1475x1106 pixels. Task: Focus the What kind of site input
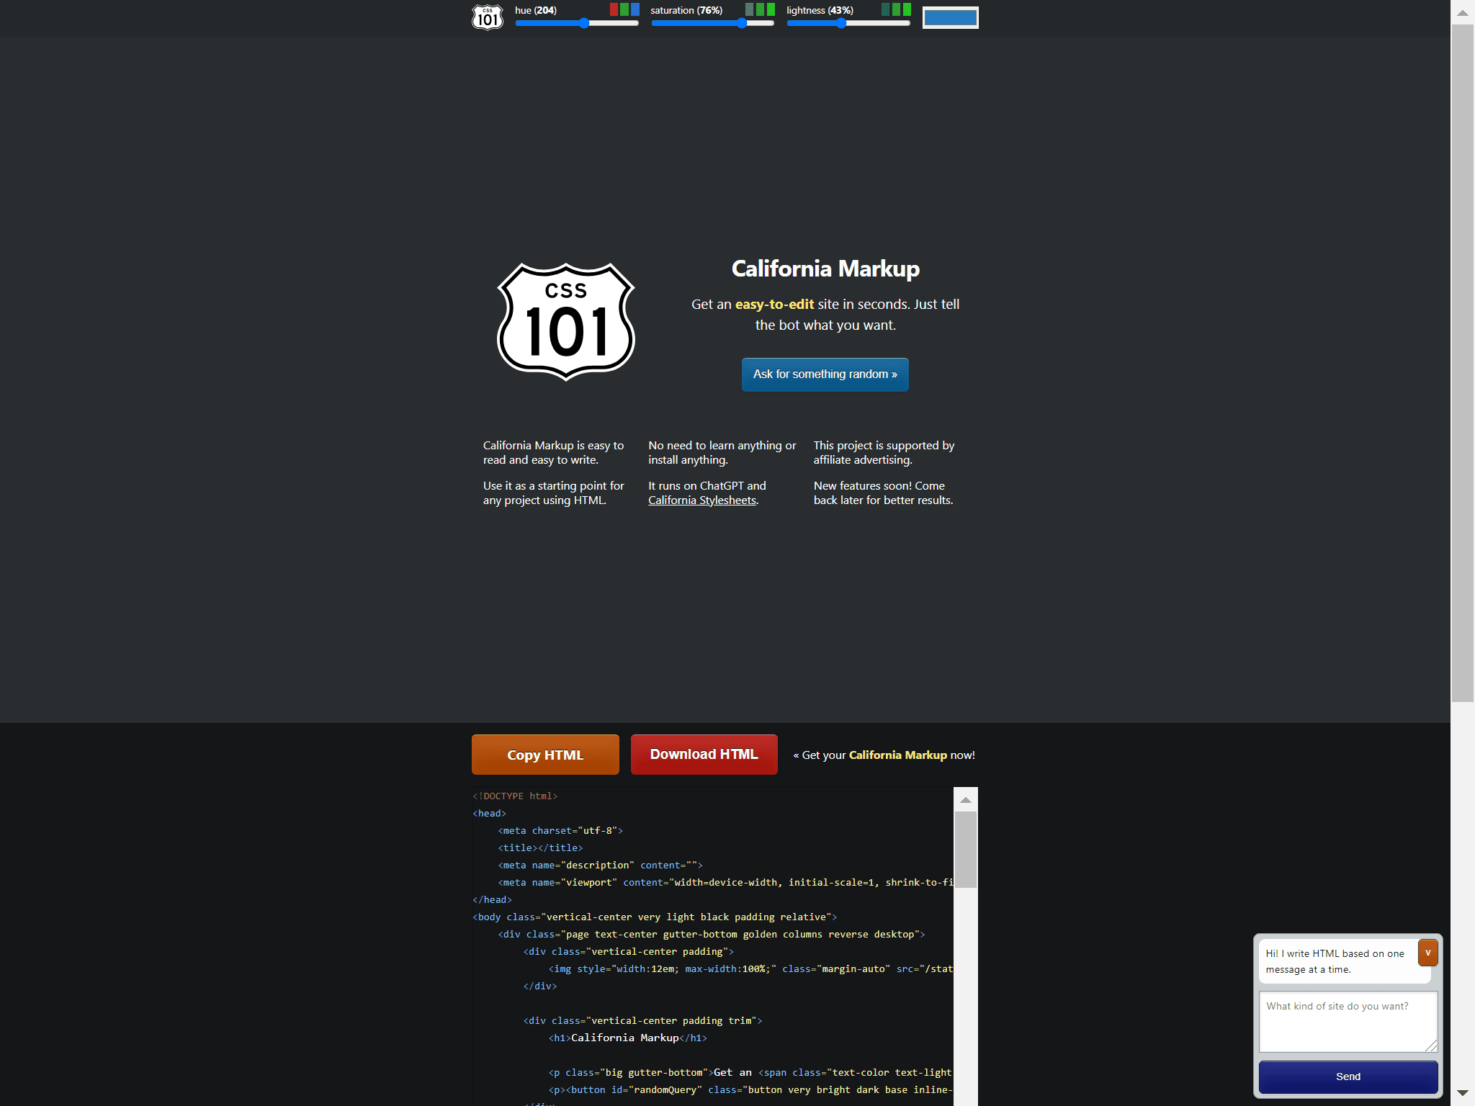point(1348,1022)
